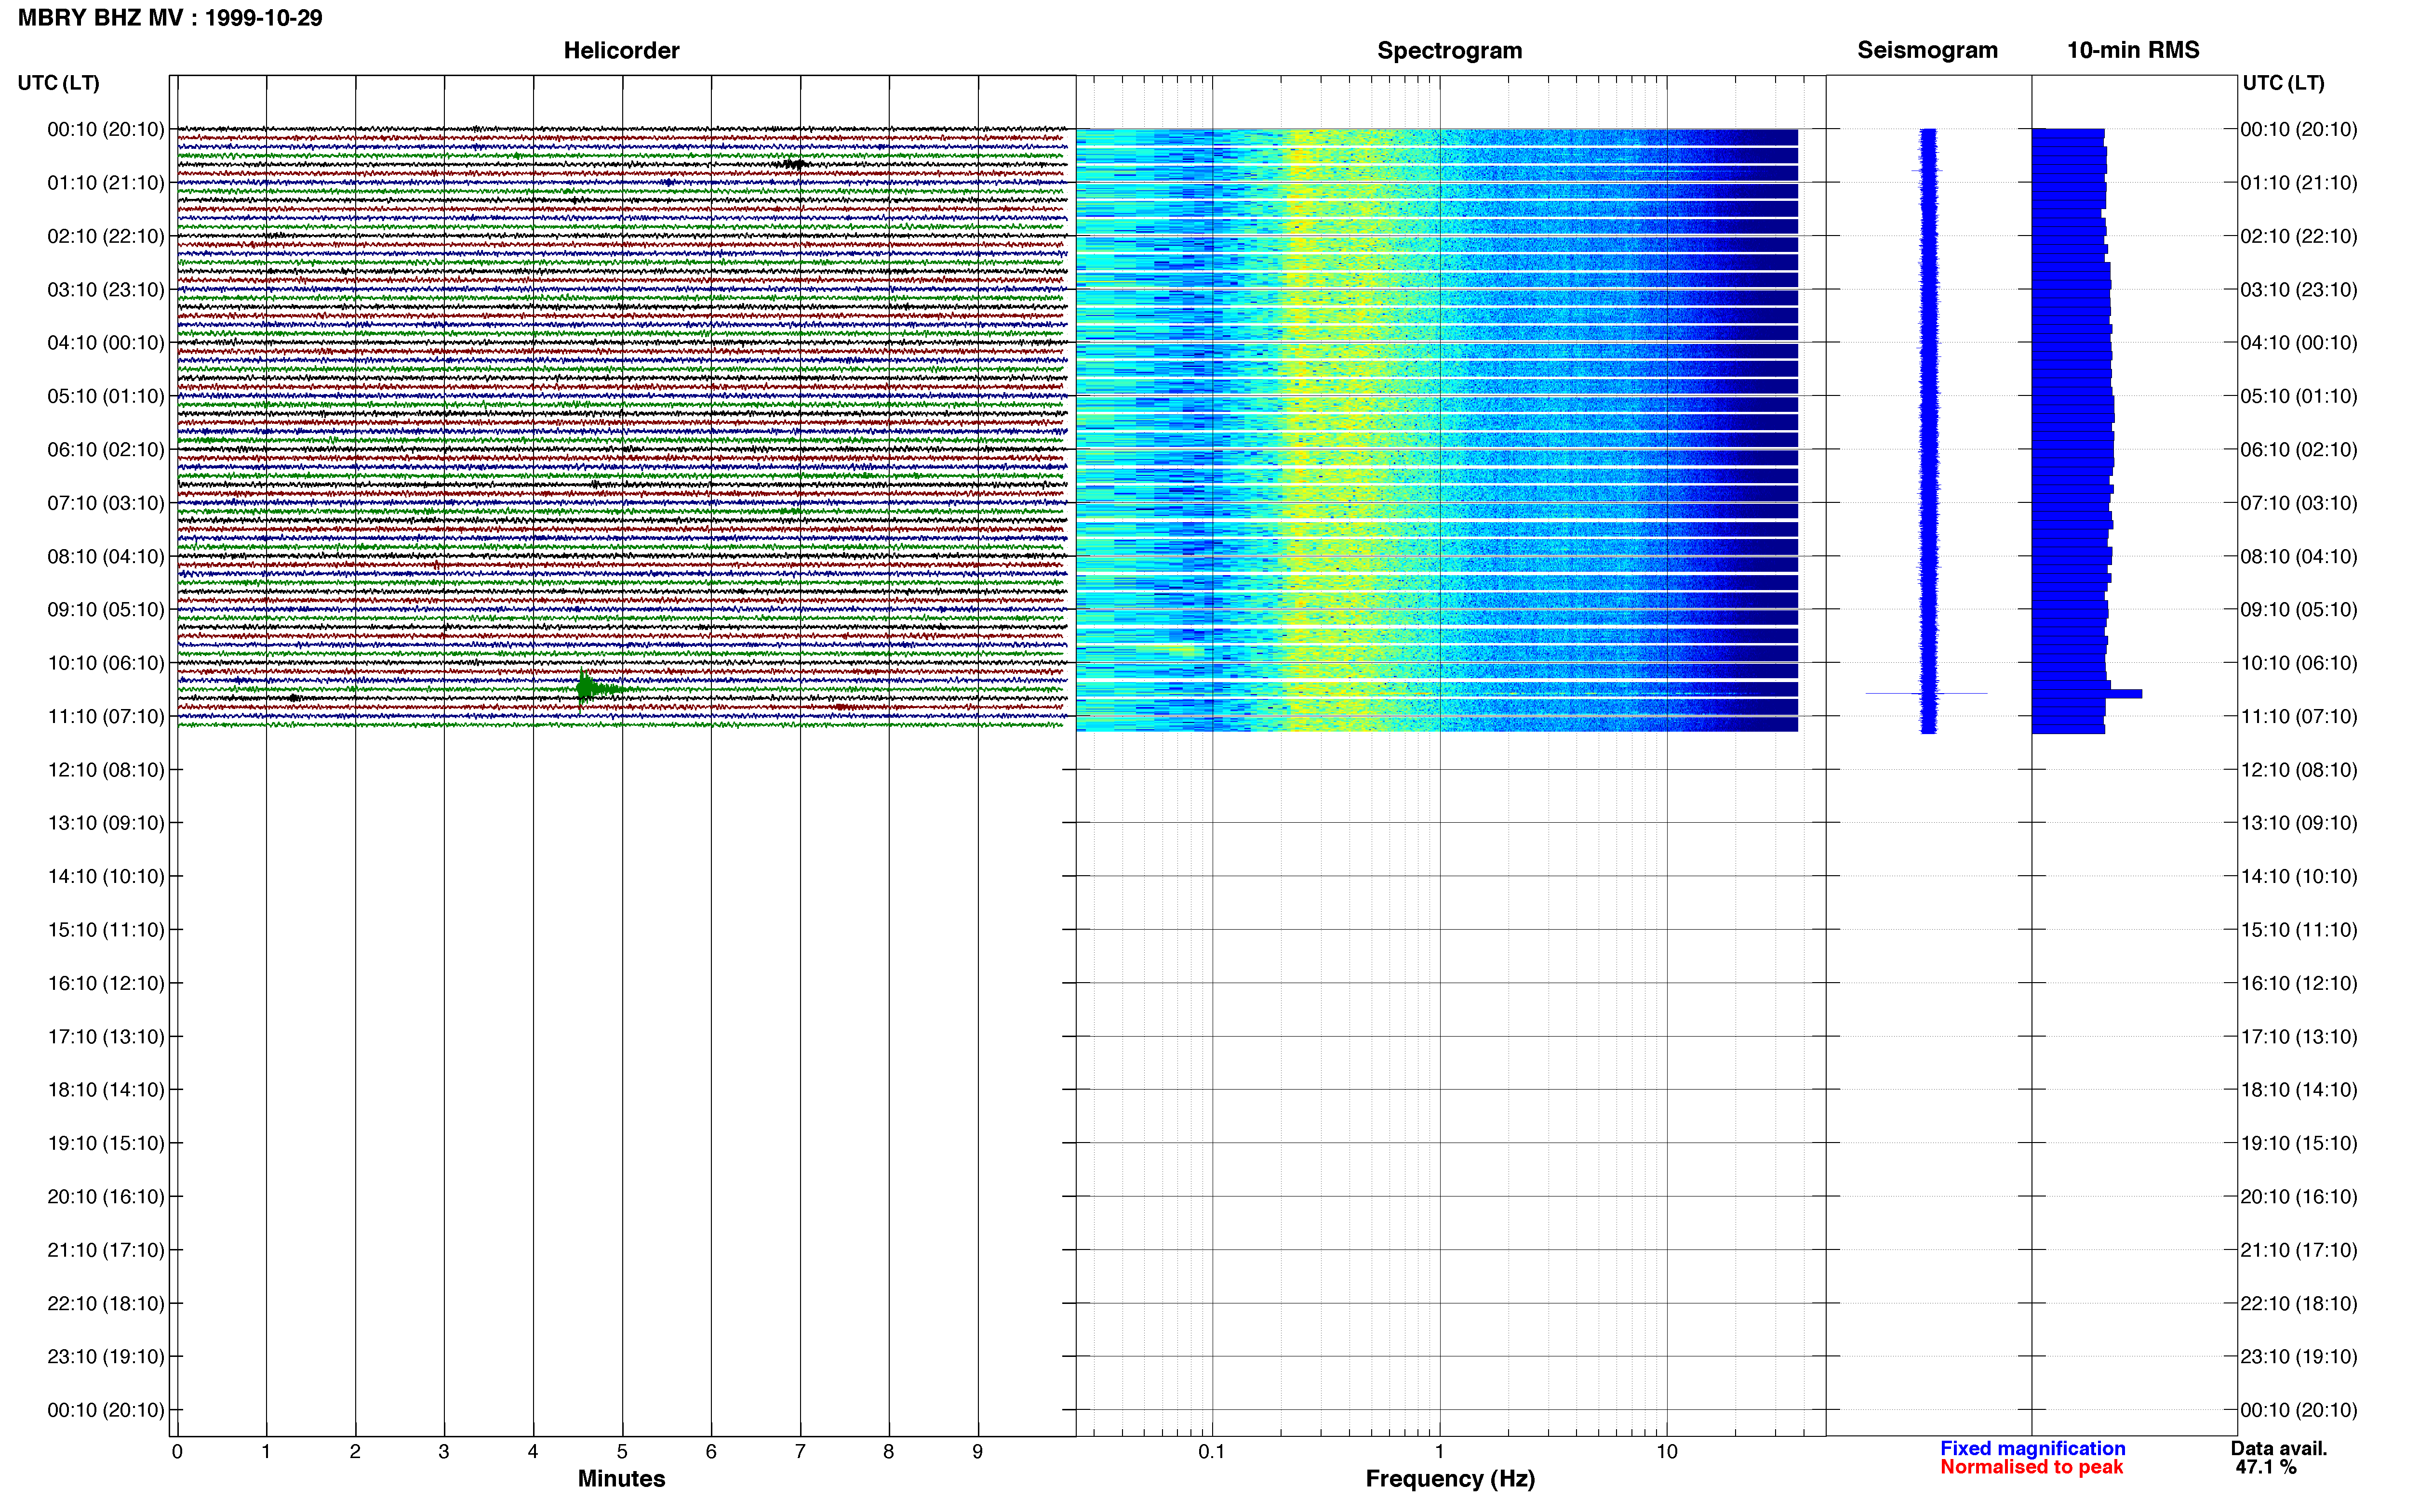Image resolution: width=2419 pixels, height=1512 pixels.
Task: Click the left '18:10 (14:10)' time label
Action: click(x=106, y=1089)
